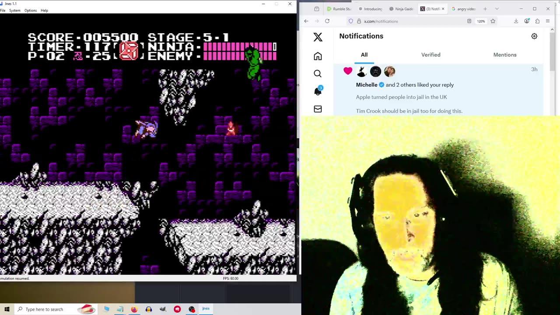Open the Notifications bell in the X sidebar

[318, 91]
